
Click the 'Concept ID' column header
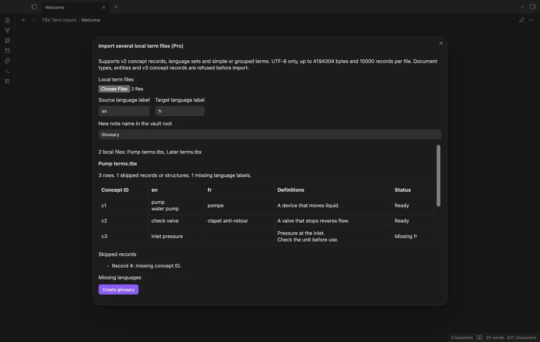pyautogui.click(x=124, y=190)
